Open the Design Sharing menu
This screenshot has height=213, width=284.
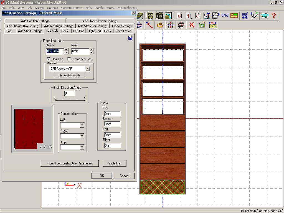point(126,8)
